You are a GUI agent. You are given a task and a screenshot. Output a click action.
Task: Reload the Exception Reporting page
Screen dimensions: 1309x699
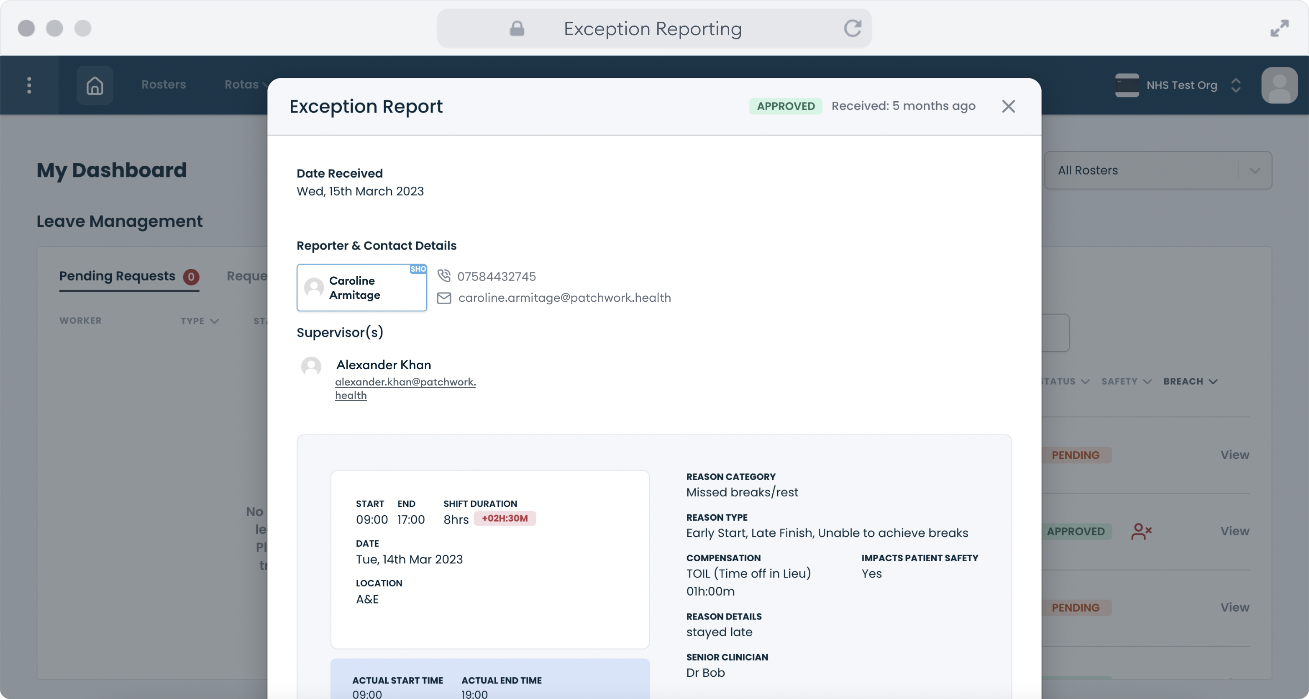tap(852, 28)
